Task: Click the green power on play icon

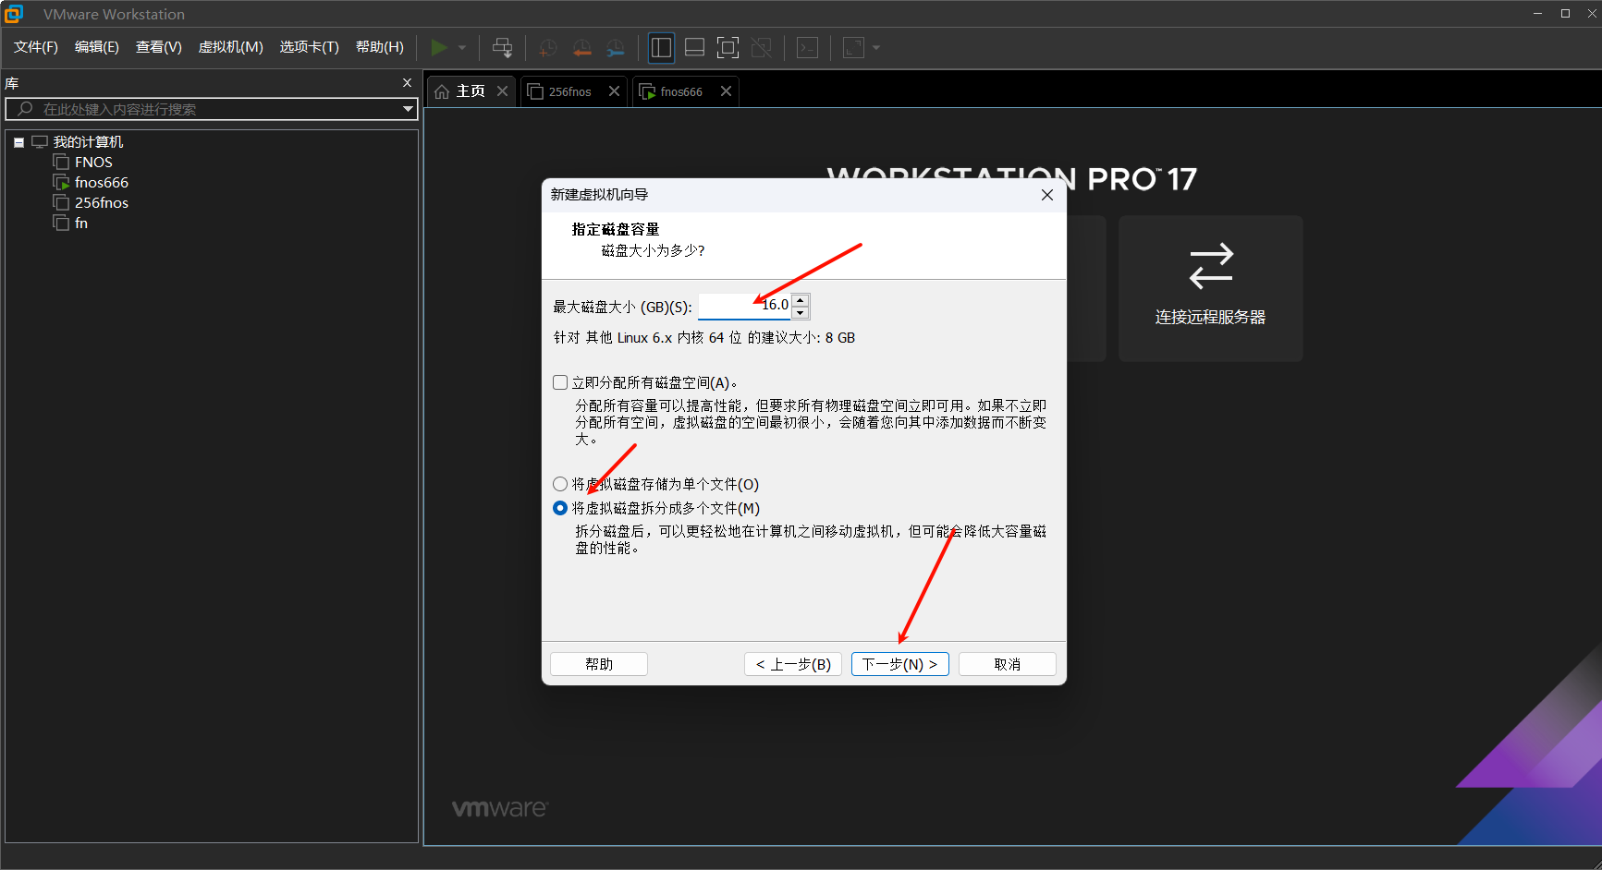Action: (439, 47)
